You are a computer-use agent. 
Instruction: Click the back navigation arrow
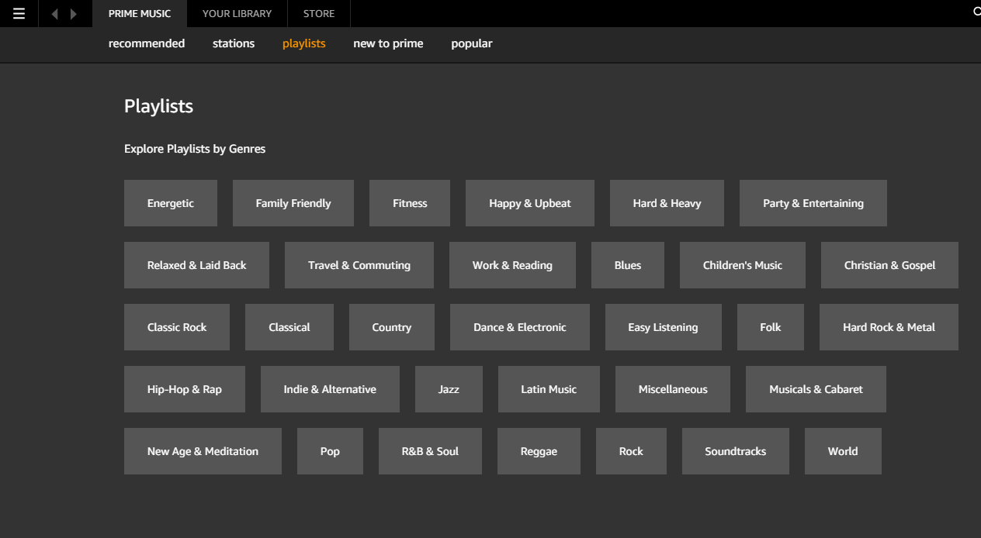click(54, 13)
